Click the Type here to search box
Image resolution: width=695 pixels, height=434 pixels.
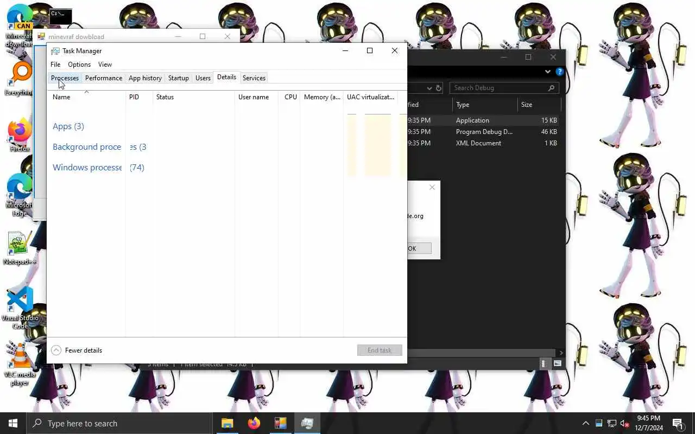coord(119,424)
